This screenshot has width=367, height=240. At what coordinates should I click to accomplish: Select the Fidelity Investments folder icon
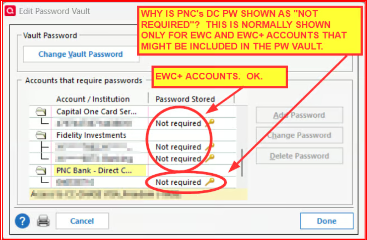click(40, 135)
